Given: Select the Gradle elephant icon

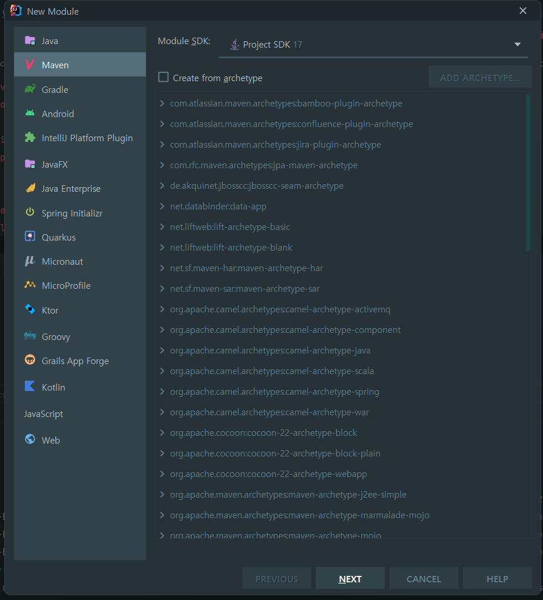Looking at the screenshot, I should point(30,89).
